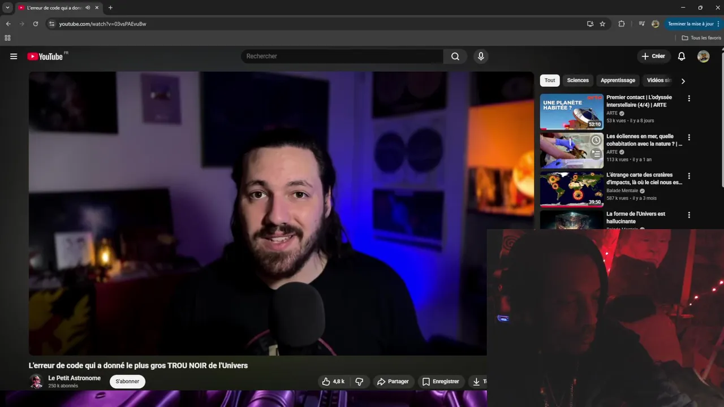Open La forme de l'Univers thumbnail
The width and height of the screenshot is (724, 407).
point(571,220)
